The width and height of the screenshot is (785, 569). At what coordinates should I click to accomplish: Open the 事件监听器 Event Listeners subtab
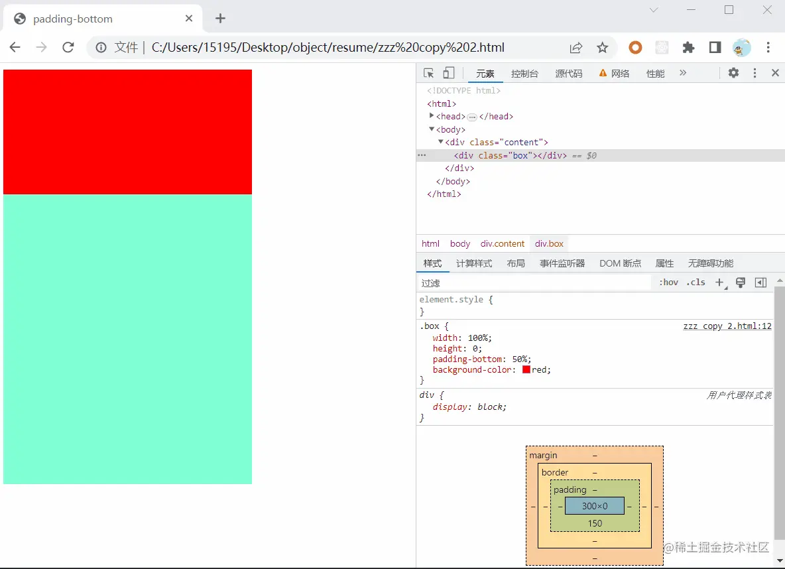[x=562, y=263]
